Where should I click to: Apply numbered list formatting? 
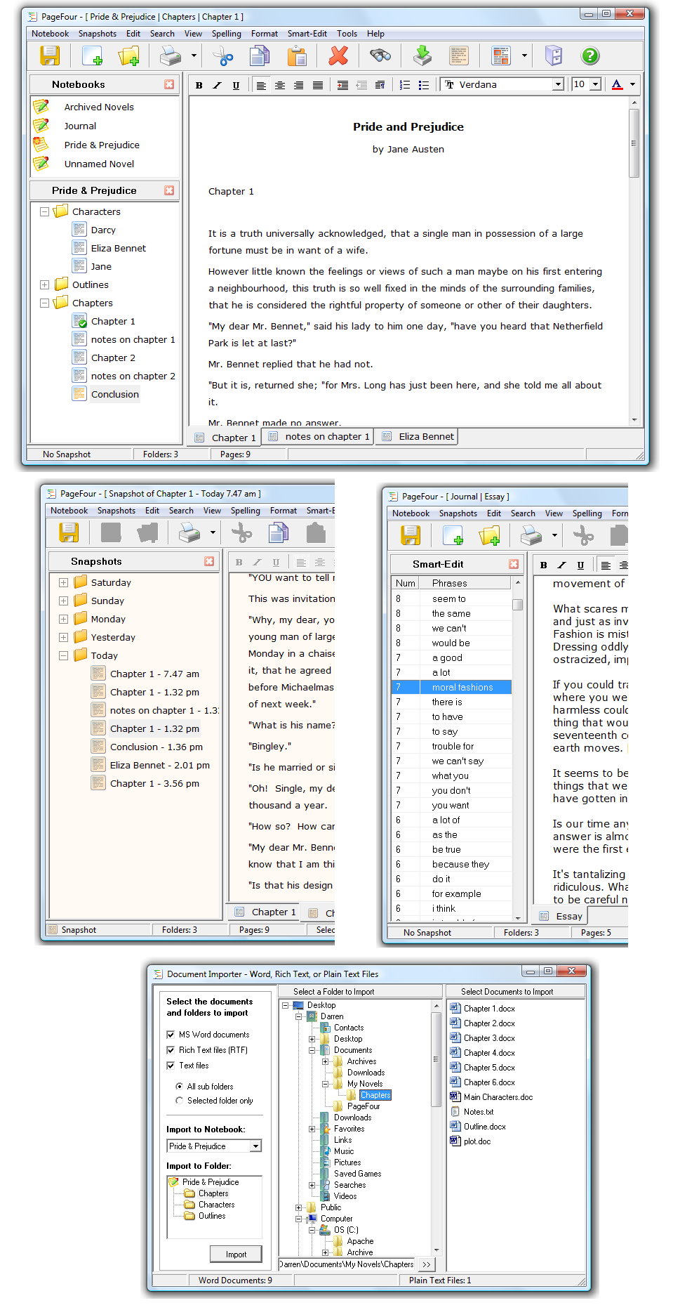coord(405,85)
